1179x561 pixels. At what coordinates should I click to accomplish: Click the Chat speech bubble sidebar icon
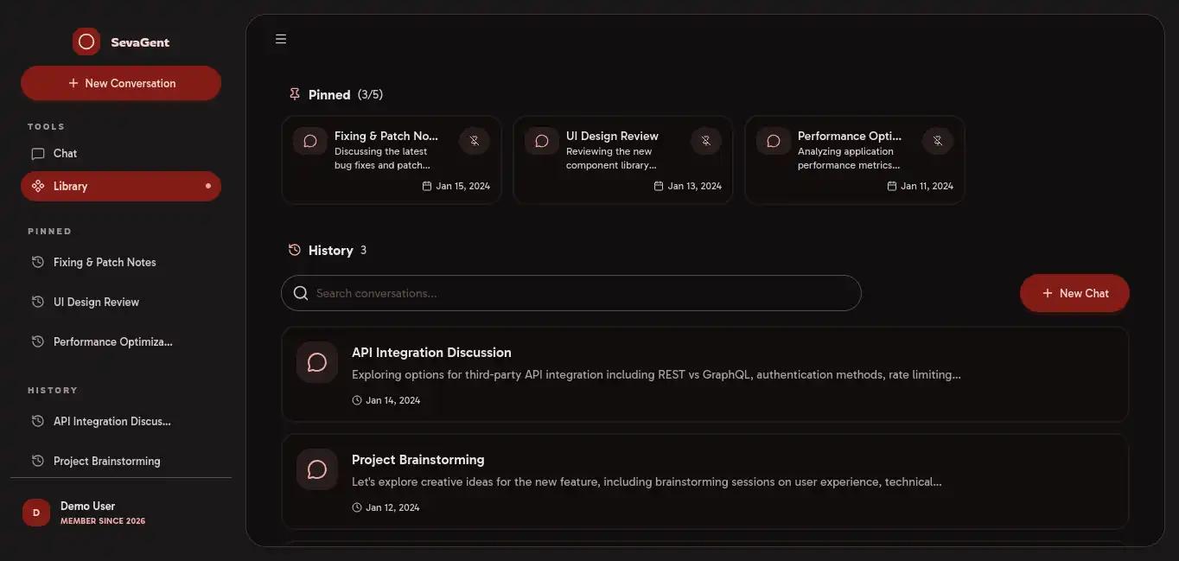pyautogui.click(x=38, y=154)
